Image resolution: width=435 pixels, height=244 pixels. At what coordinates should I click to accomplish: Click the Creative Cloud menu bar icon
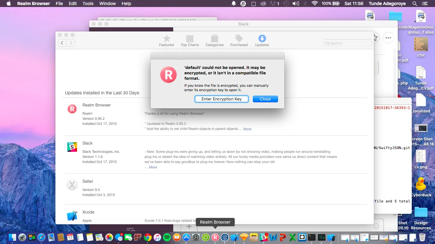263,3
